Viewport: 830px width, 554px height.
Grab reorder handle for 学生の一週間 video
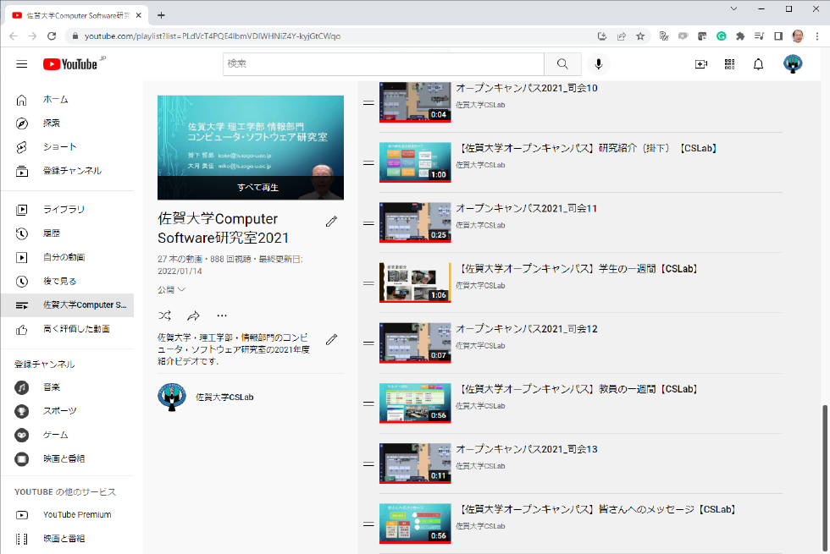point(368,283)
